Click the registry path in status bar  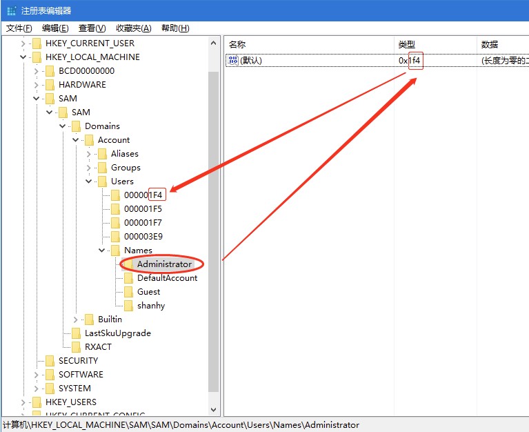tap(181, 425)
